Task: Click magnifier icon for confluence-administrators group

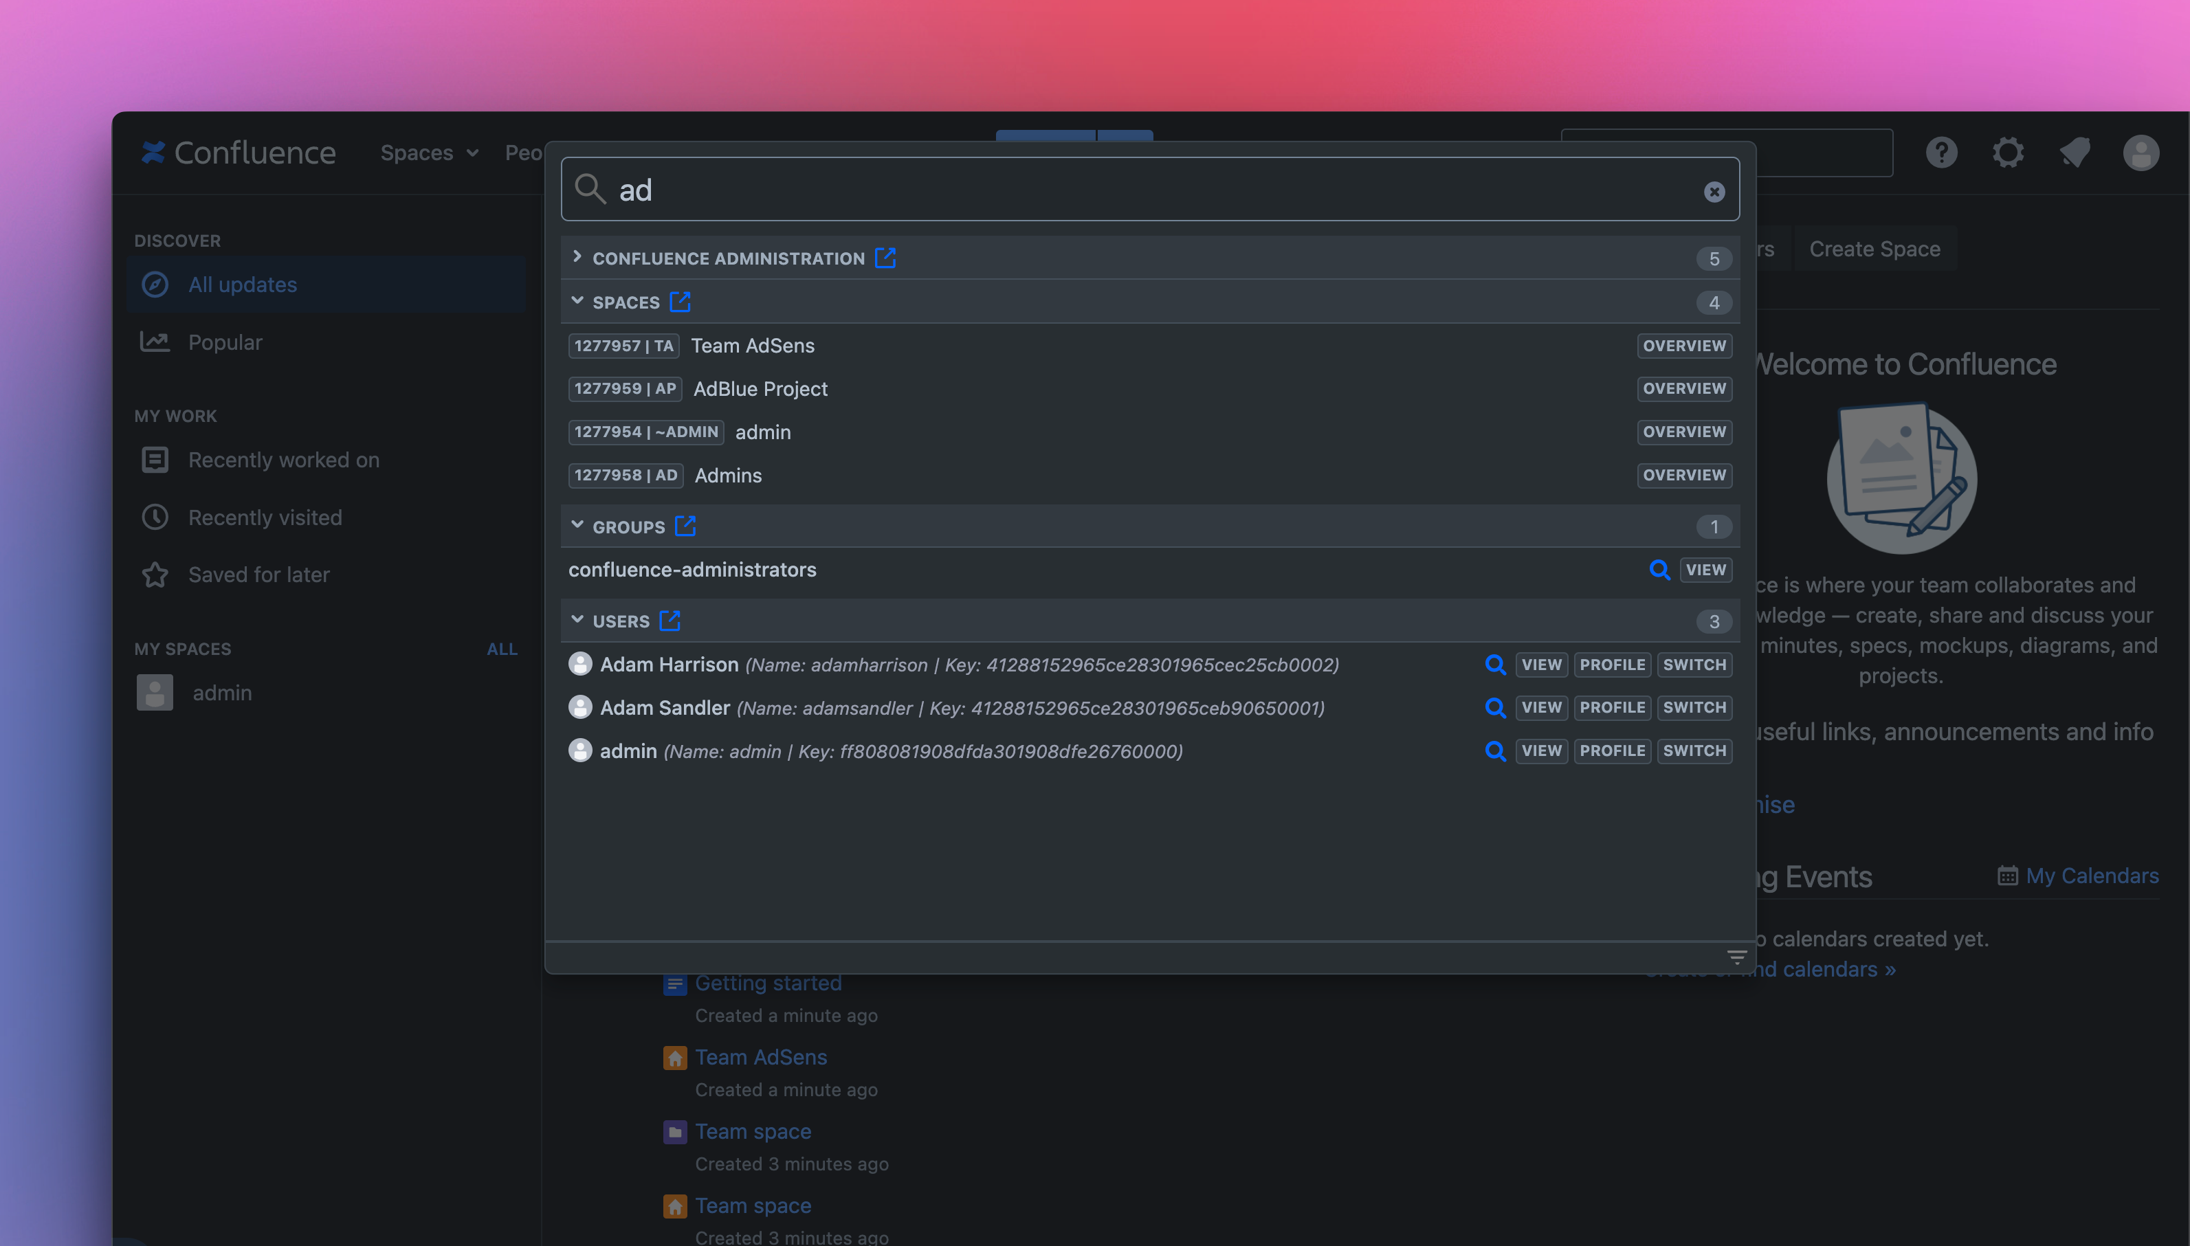Action: coord(1659,570)
